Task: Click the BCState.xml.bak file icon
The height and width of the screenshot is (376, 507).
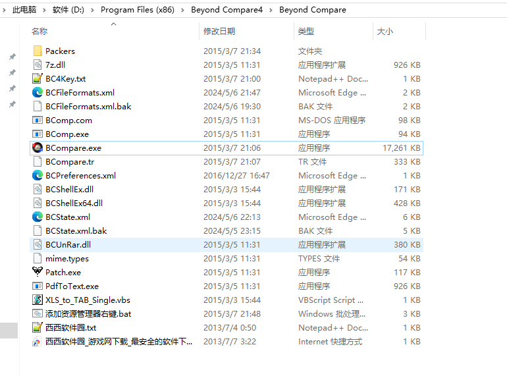Action: click(x=38, y=231)
